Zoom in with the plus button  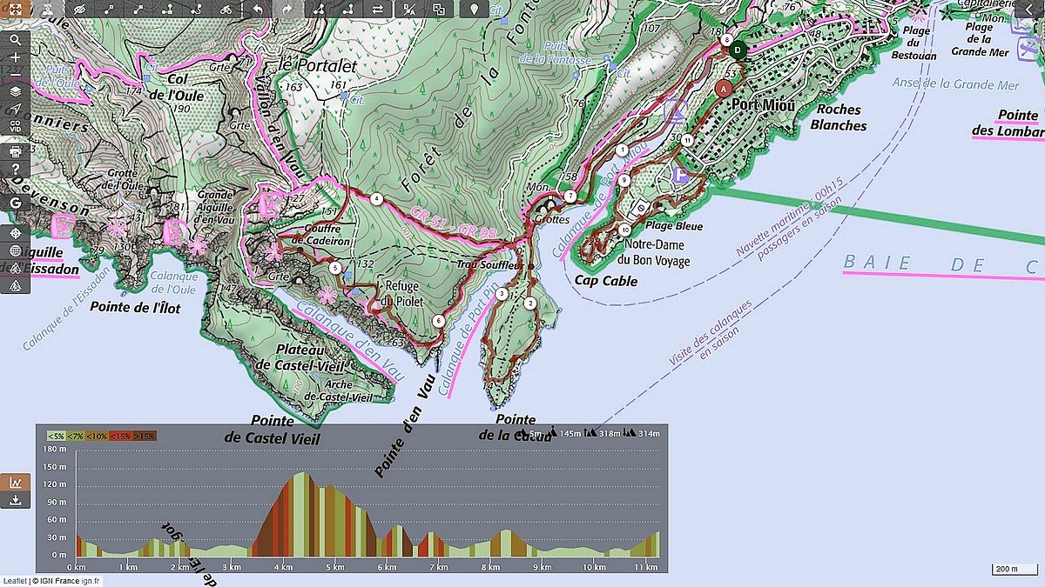15,57
